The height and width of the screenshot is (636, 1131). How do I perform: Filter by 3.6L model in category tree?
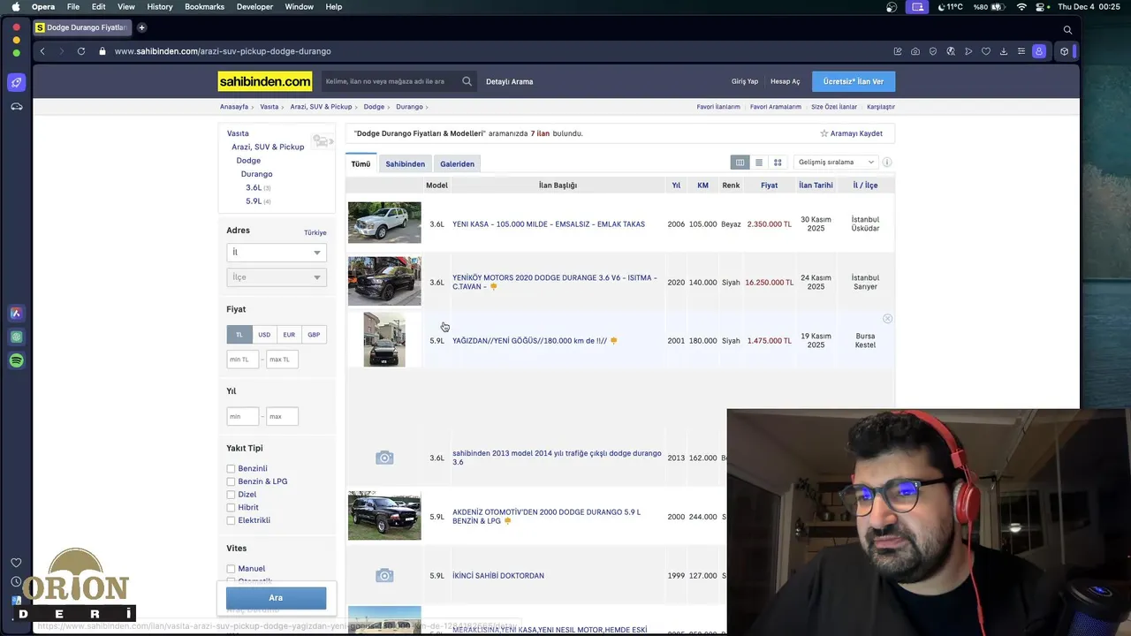[x=254, y=187]
